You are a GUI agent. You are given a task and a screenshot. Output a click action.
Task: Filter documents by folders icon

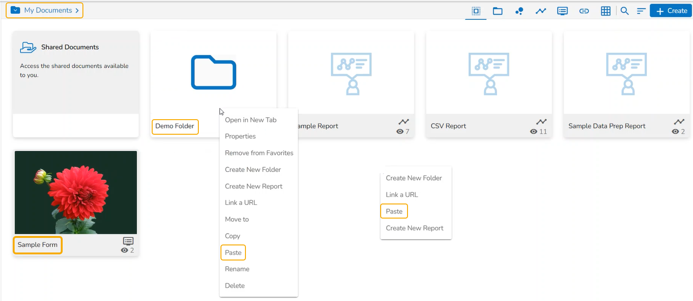pos(497,11)
